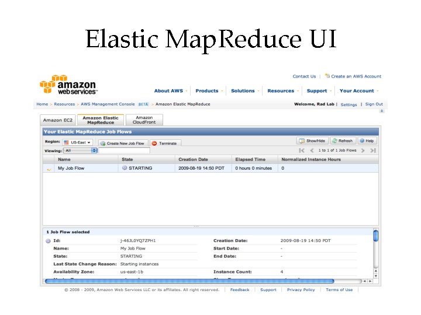The image size is (421, 315).
Task: Click the job flow Id j-46JL0YQ7ZPH1
Action: [138, 240]
